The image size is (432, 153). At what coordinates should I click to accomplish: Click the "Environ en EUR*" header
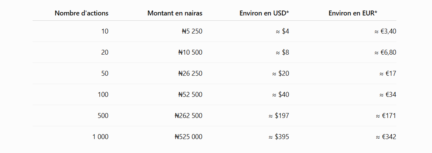tap(353, 13)
